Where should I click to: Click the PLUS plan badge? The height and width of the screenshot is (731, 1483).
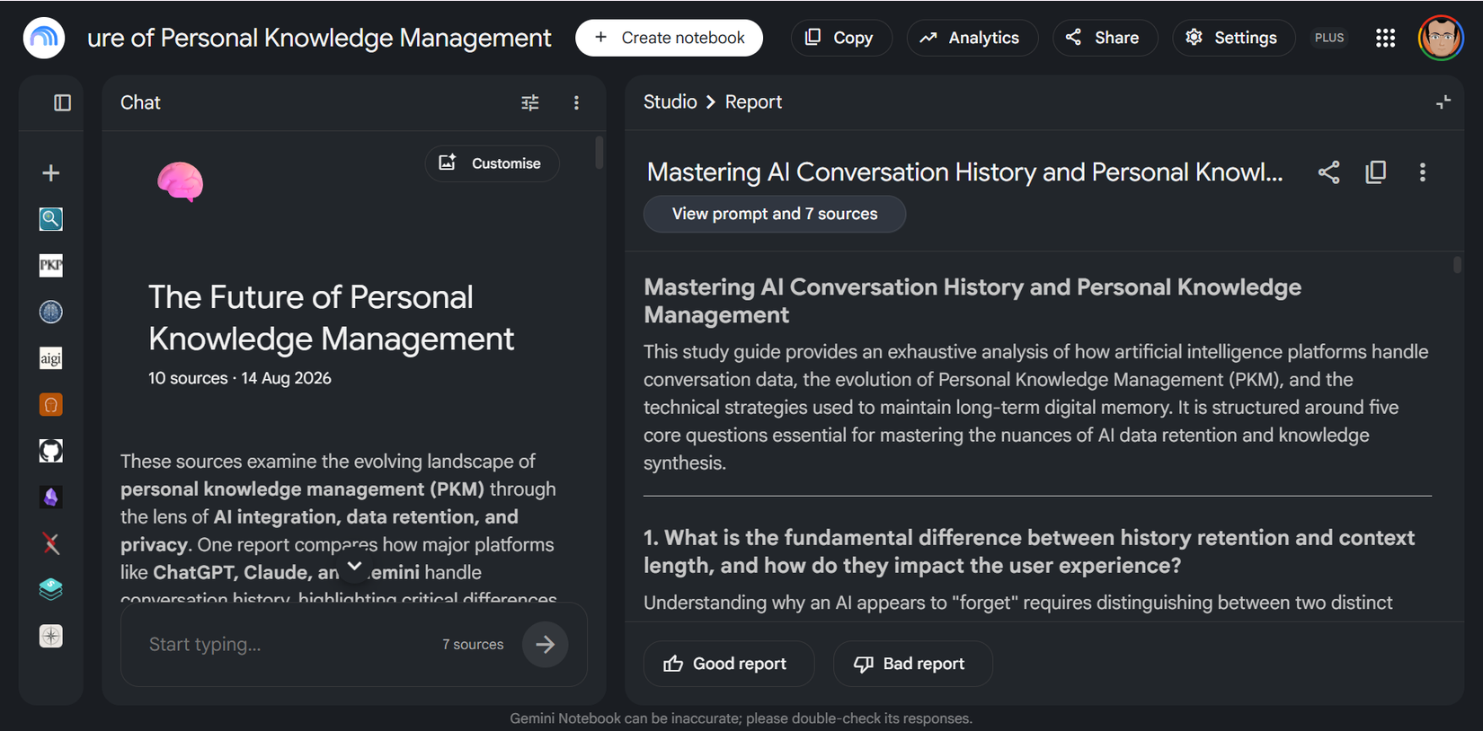click(x=1329, y=38)
